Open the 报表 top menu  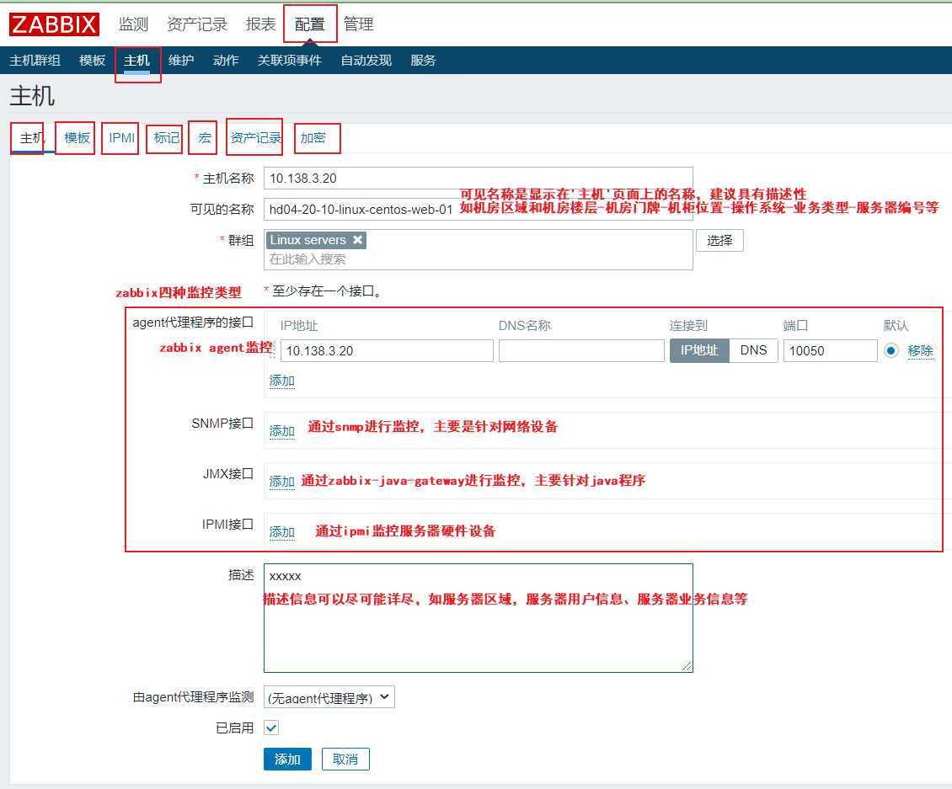pos(260,24)
